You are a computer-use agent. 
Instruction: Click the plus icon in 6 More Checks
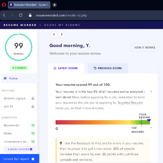point(31,149)
